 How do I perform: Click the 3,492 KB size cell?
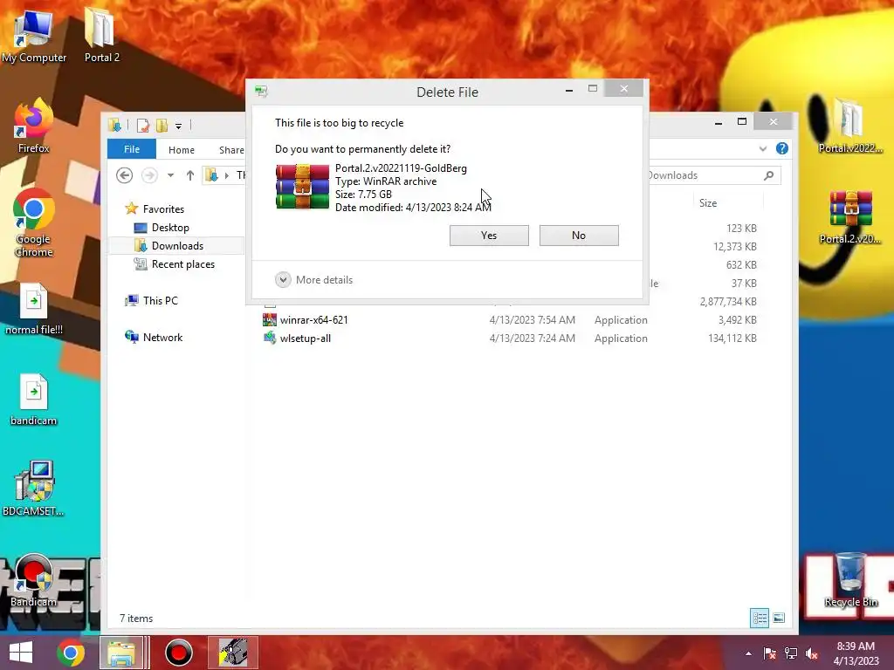point(737,319)
